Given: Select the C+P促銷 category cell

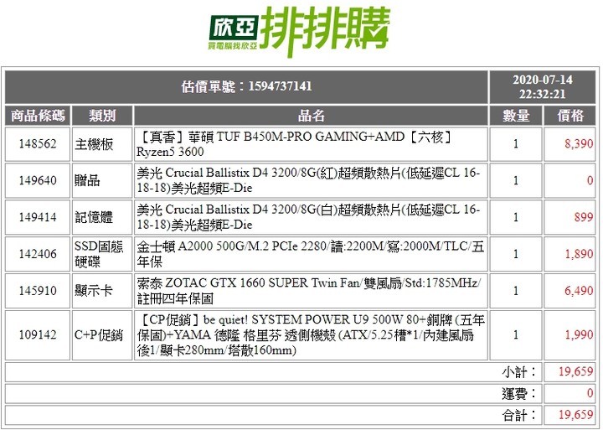Looking at the screenshot, I should [102, 335].
